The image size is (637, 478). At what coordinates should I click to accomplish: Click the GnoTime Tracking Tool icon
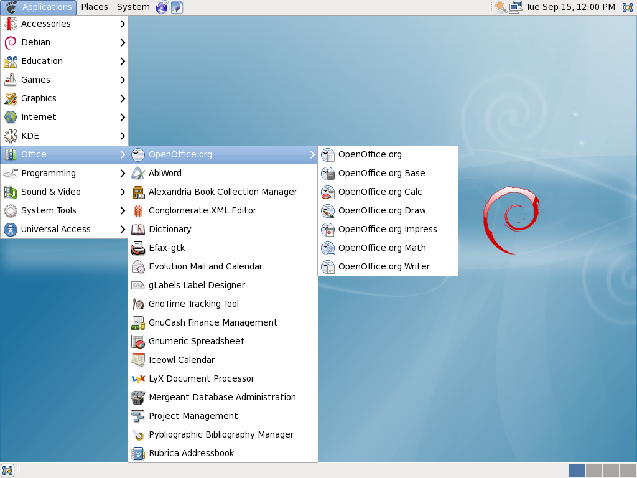tap(138, 304)
